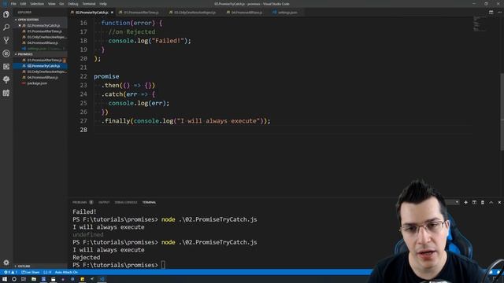The image size is (504, 283).
Task: Maximize the panel with up chevron
Action: pyautogui.click(x=491, y=203)
